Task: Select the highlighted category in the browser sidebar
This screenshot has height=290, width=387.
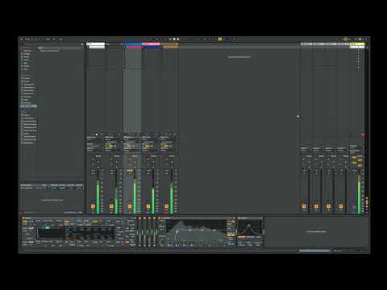Action: [29, 106]
